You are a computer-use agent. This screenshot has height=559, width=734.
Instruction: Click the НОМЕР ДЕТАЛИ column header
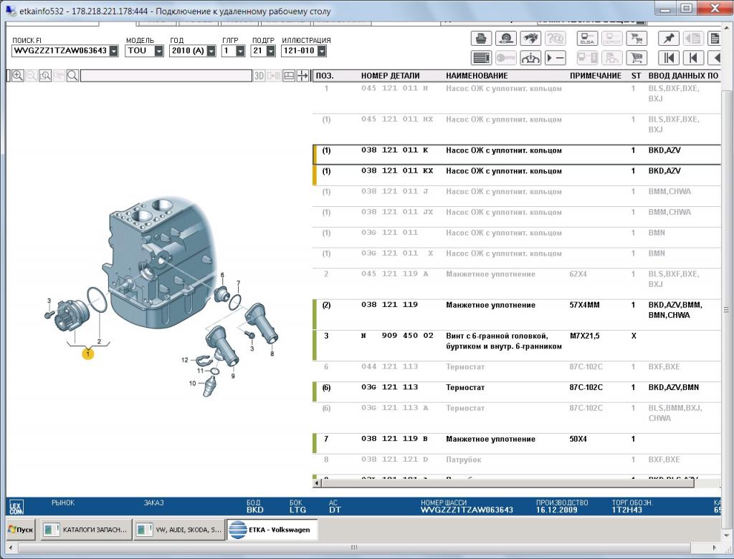[x=390, y=76]
